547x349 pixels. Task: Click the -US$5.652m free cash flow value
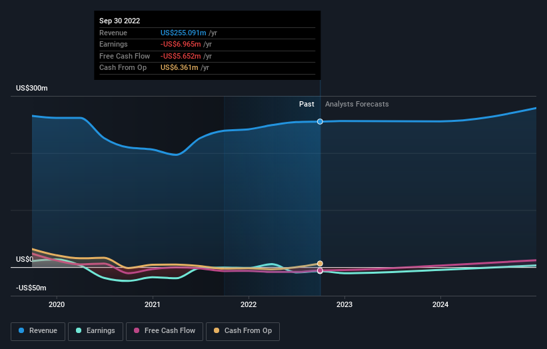[x=181, y=56]
